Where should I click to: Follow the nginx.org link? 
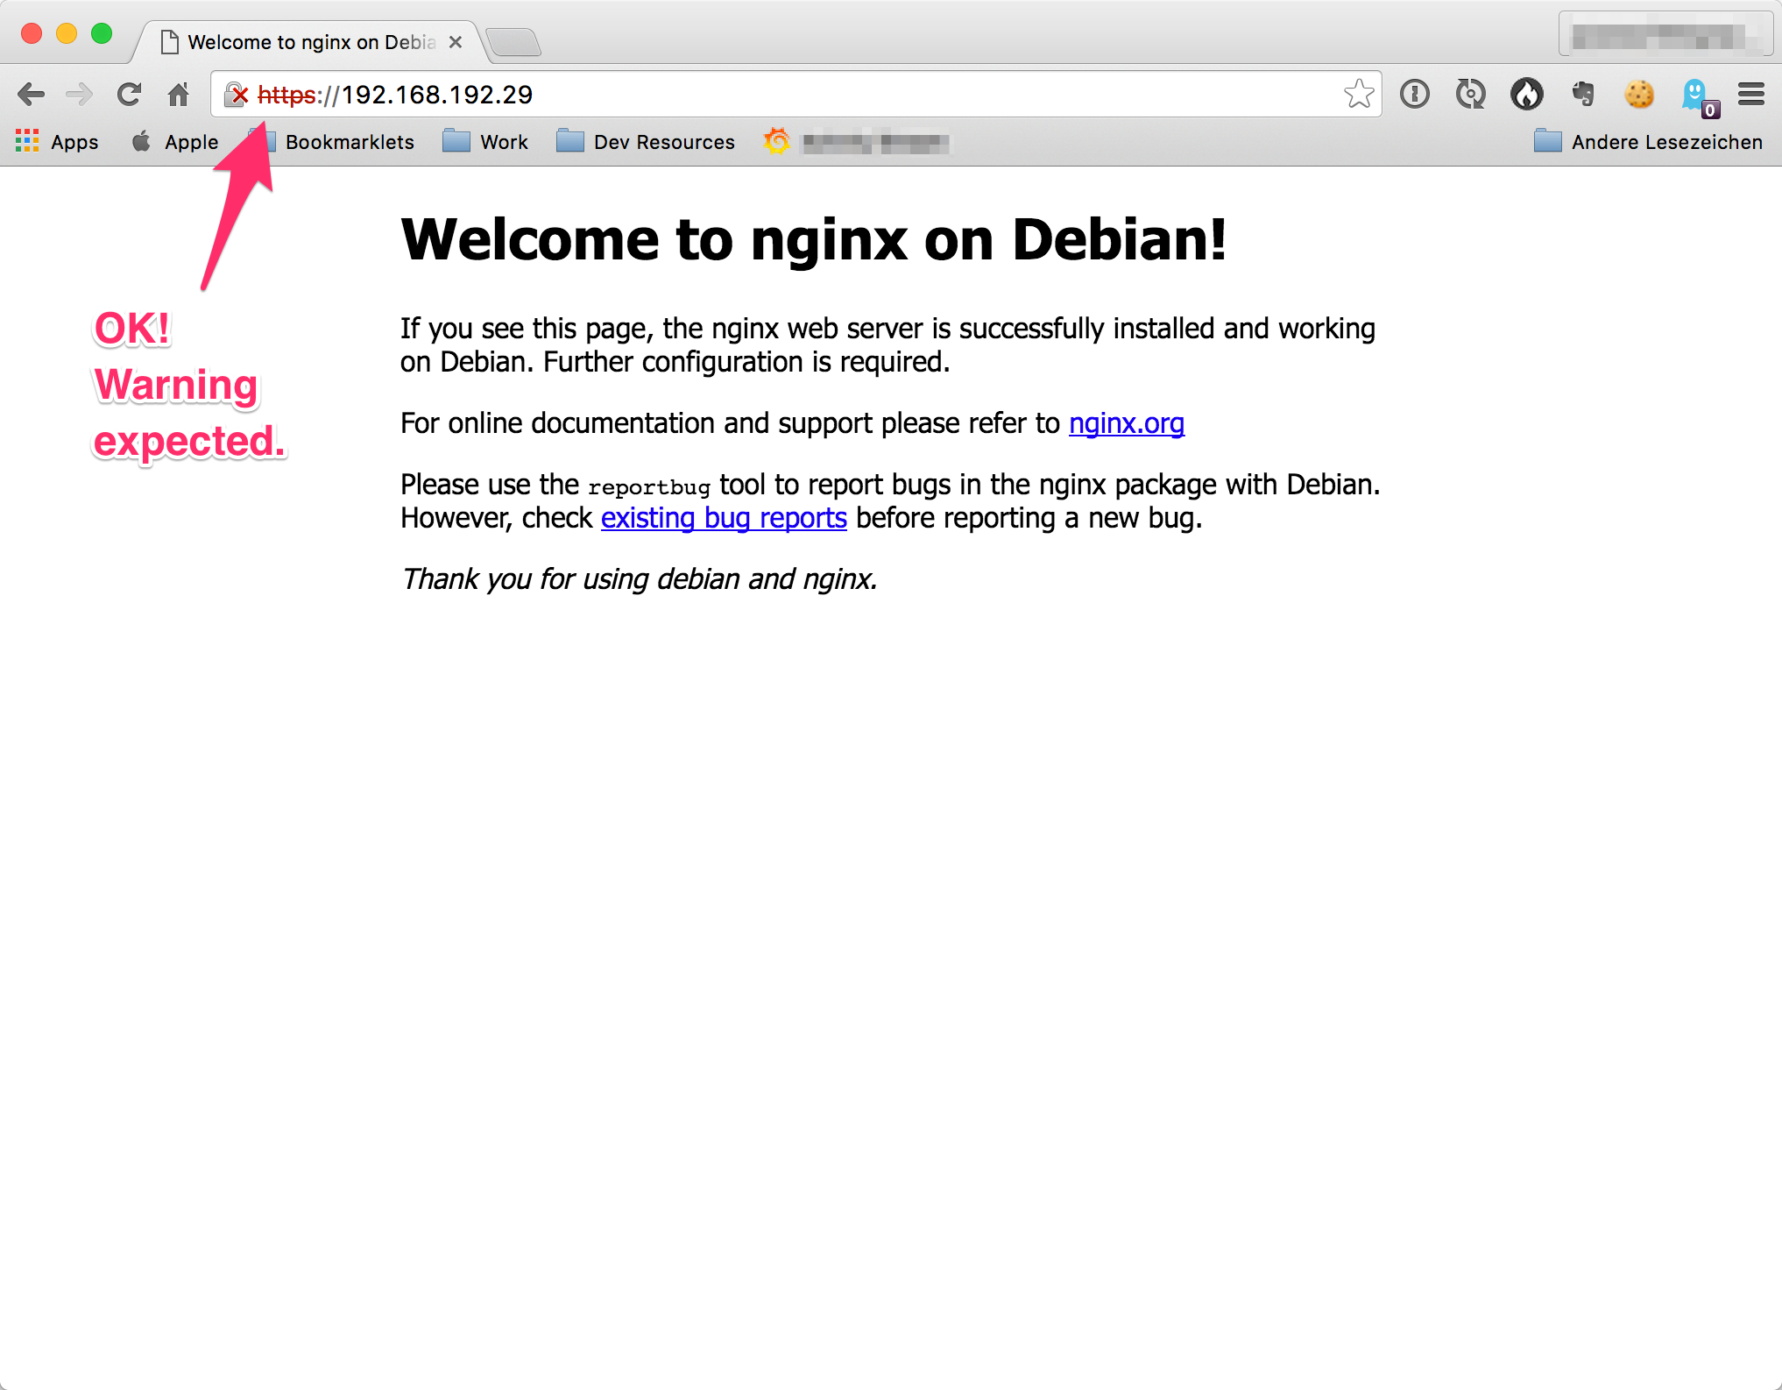[x=1126, y=423]
